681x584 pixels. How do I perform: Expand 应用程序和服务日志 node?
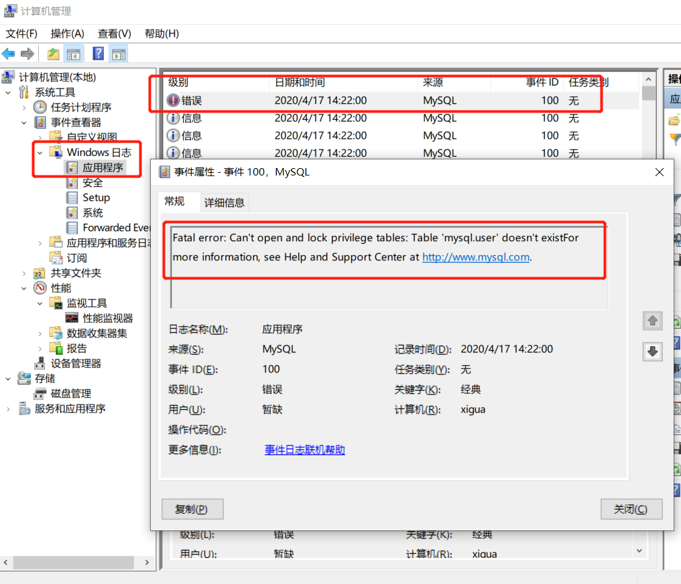click(x=40, y=243)
